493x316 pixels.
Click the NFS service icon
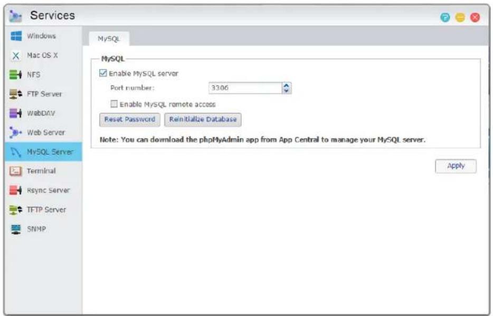pos(16,75)
